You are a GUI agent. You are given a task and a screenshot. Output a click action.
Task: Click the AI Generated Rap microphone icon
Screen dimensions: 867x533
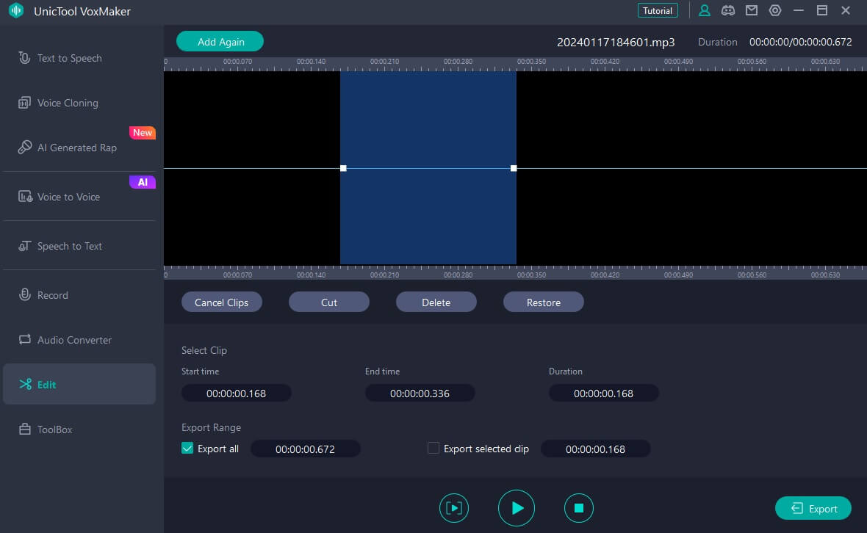coord(24,147)
